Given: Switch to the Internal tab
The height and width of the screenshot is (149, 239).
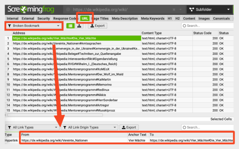Looking at the screenshot, I should pos(12,18).
